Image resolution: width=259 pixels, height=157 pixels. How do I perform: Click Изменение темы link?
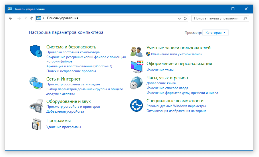tap(160, 70)
